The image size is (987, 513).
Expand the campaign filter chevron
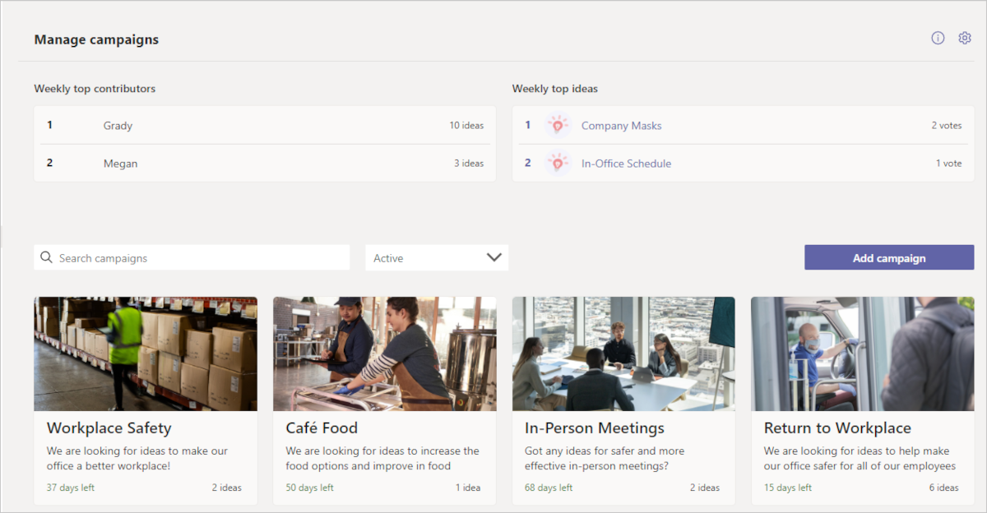[494, 257]
